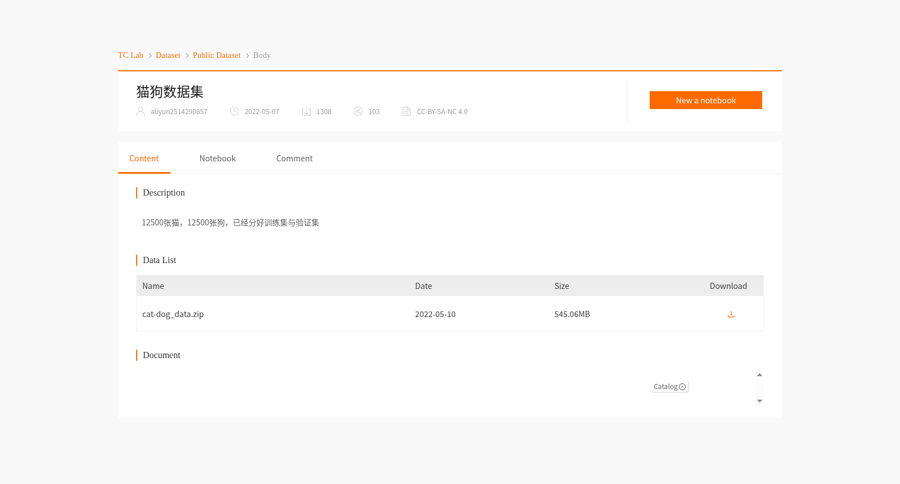Click the share icon beside 103
900x484 pixels.
click(x=358, y=111)
